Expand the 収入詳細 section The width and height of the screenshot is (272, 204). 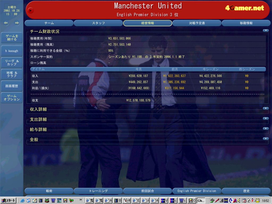pos(266,108)
